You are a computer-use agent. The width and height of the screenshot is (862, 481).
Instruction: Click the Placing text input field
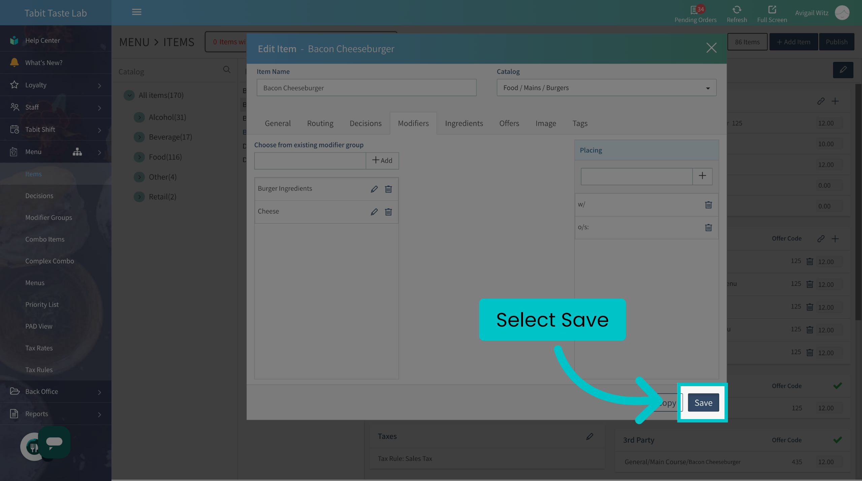tap(637, 176)
